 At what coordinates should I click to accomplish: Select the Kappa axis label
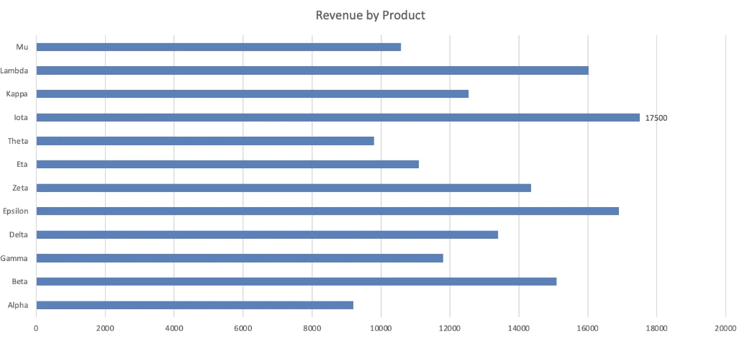coord(17,93)
